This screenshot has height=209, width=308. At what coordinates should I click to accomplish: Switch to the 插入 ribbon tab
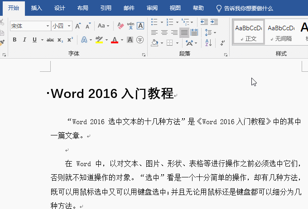pyautogui.click(x=37, y=8)
